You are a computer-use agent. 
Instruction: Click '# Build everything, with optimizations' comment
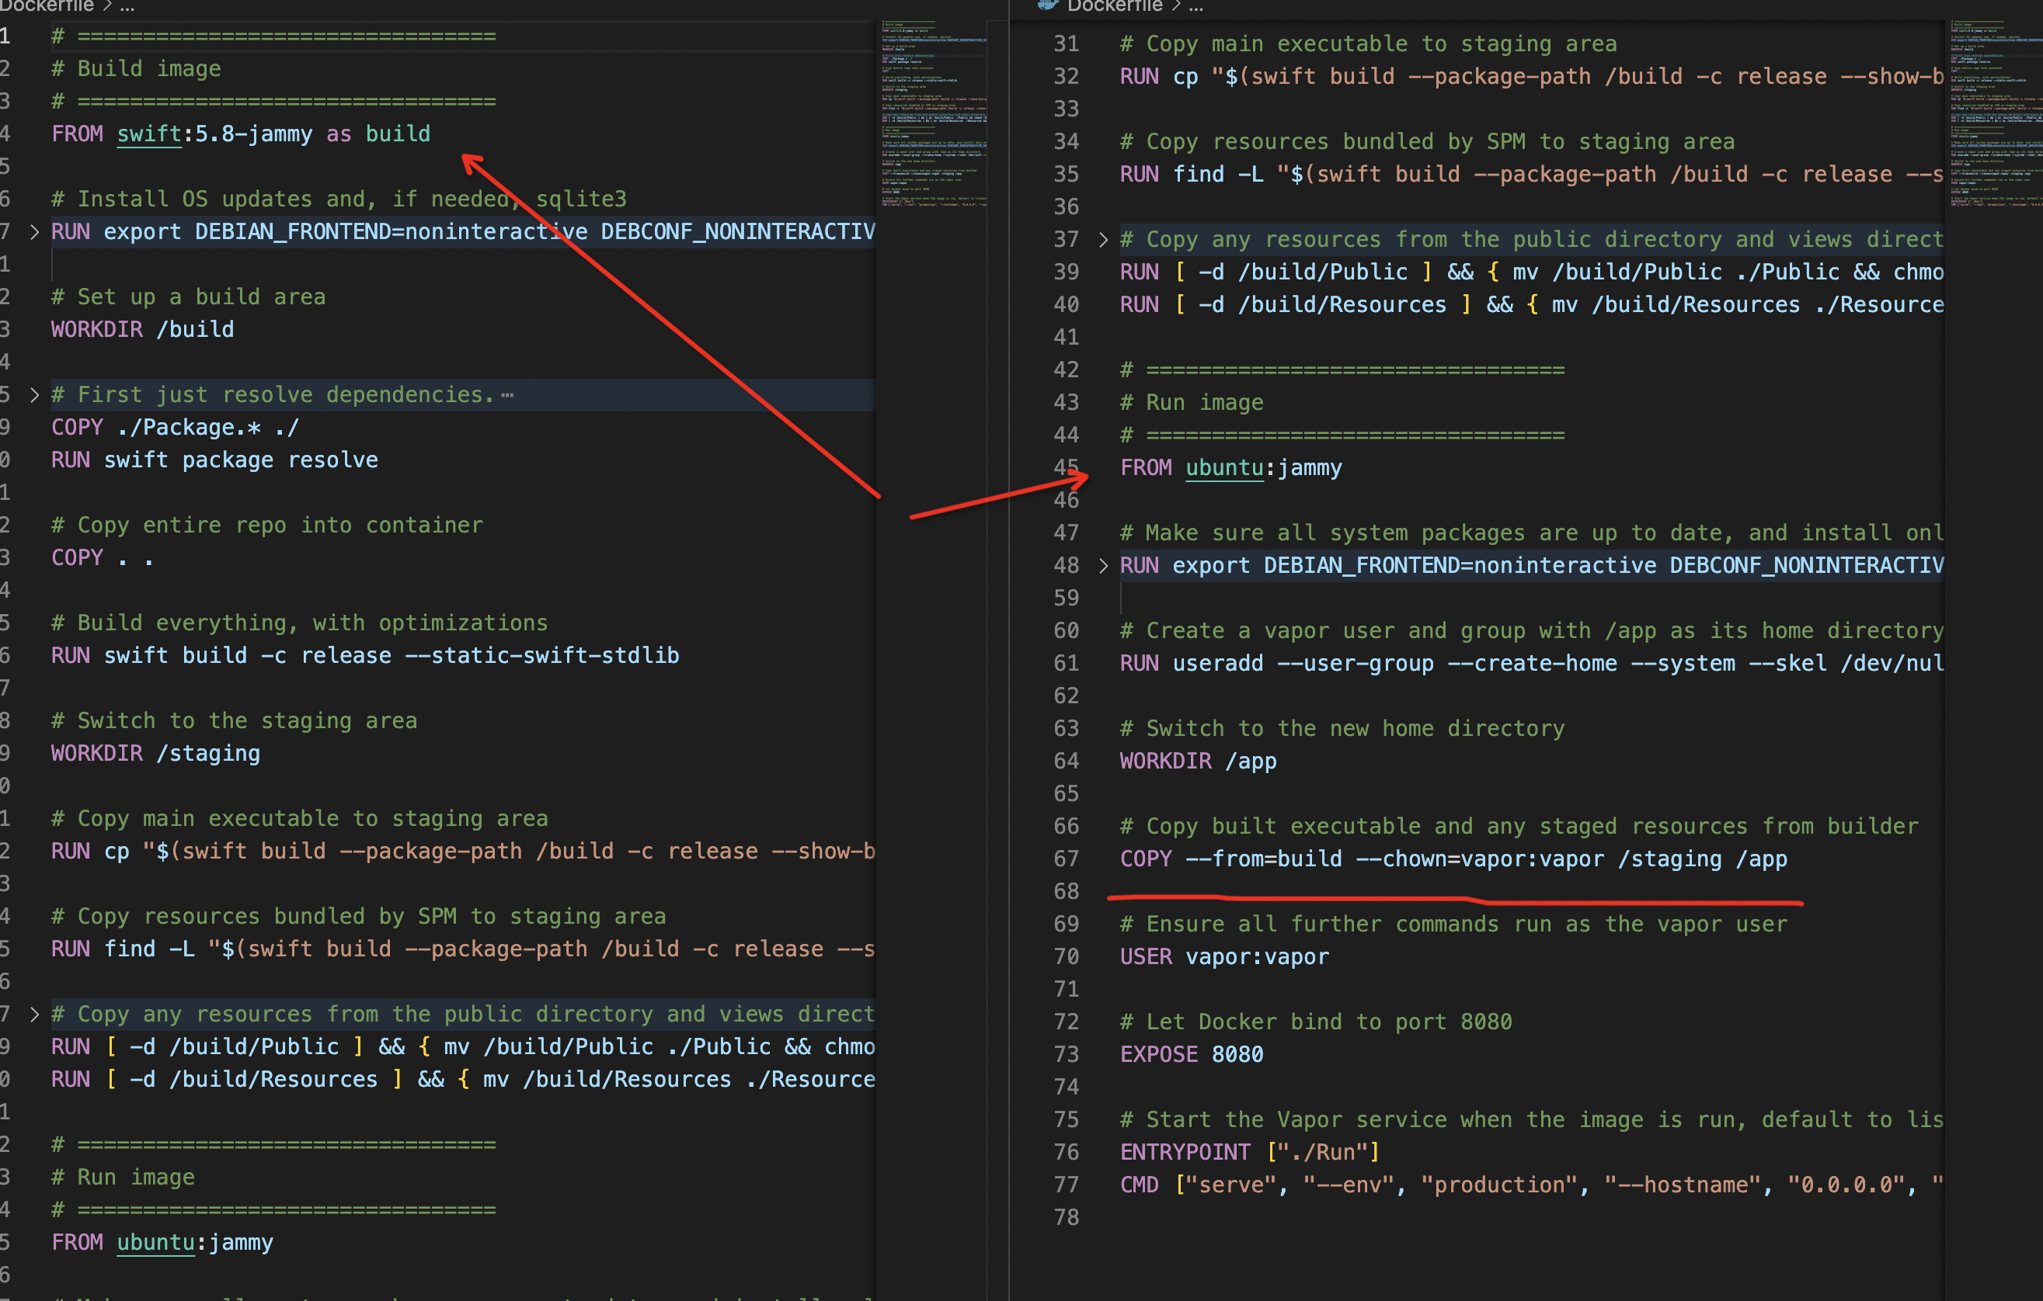(300, 624)
